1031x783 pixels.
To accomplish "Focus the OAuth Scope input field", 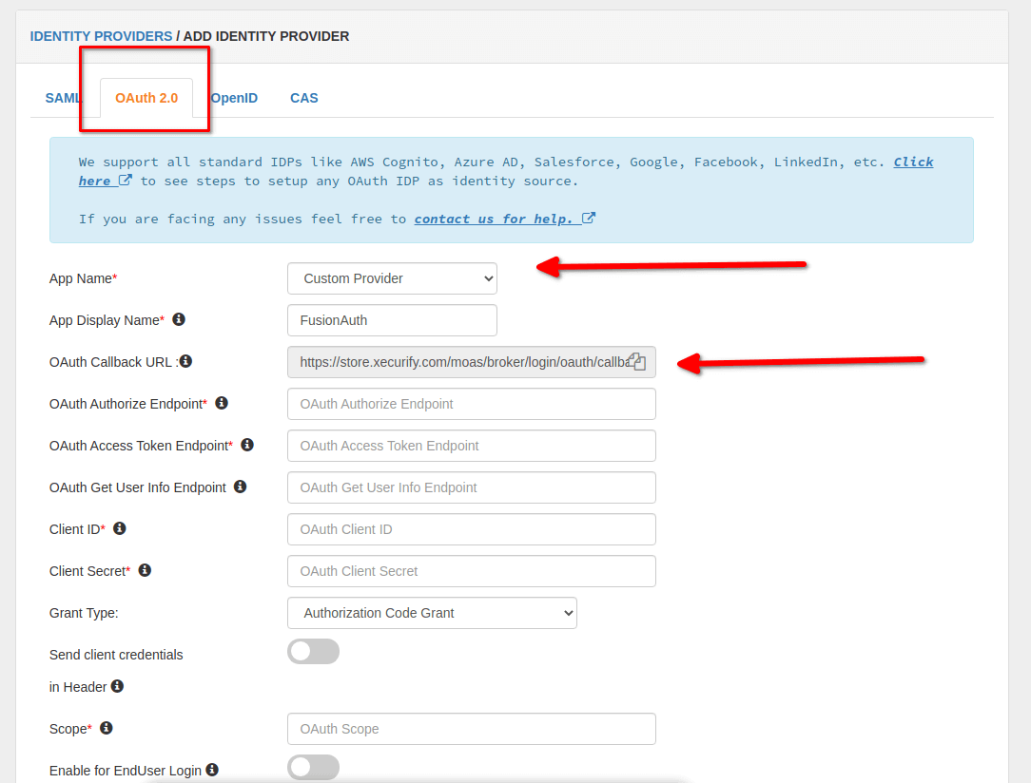I will 472,729.
